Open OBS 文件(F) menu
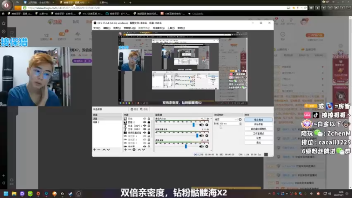This screenshot has height=198, width=352. click(97, 28)
